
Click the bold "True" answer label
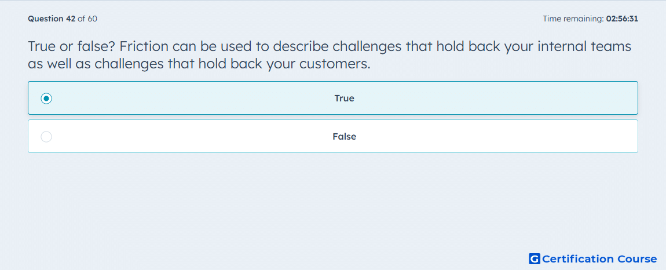point(345,98)
